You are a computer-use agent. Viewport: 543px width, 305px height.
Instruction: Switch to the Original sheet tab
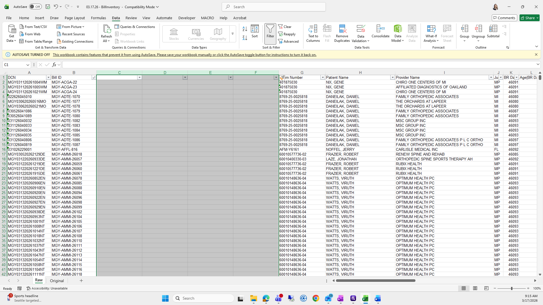(57, 281)
